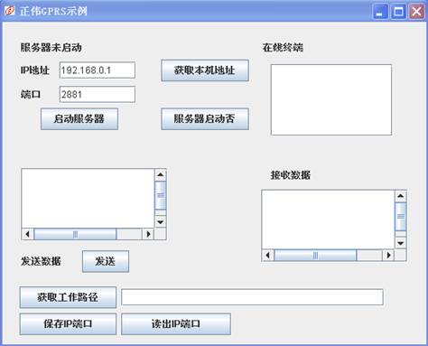This screenshot has width=428, height=346.
Task: Click left arrow of send area horizontal scrollbar
Action: click(x=28, y=234)
